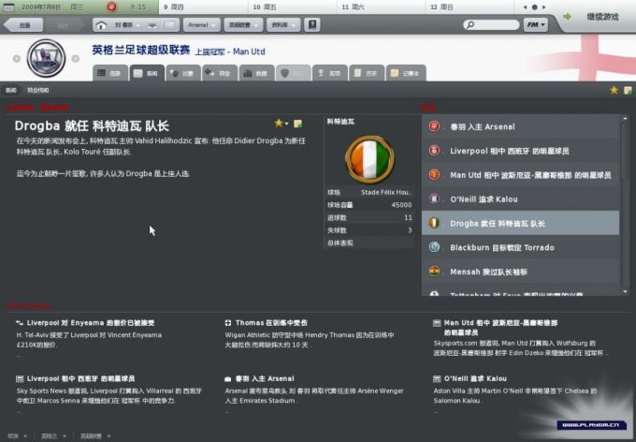Open the 比赛 tab
This screenshot has height=442, width=636.
183,73
